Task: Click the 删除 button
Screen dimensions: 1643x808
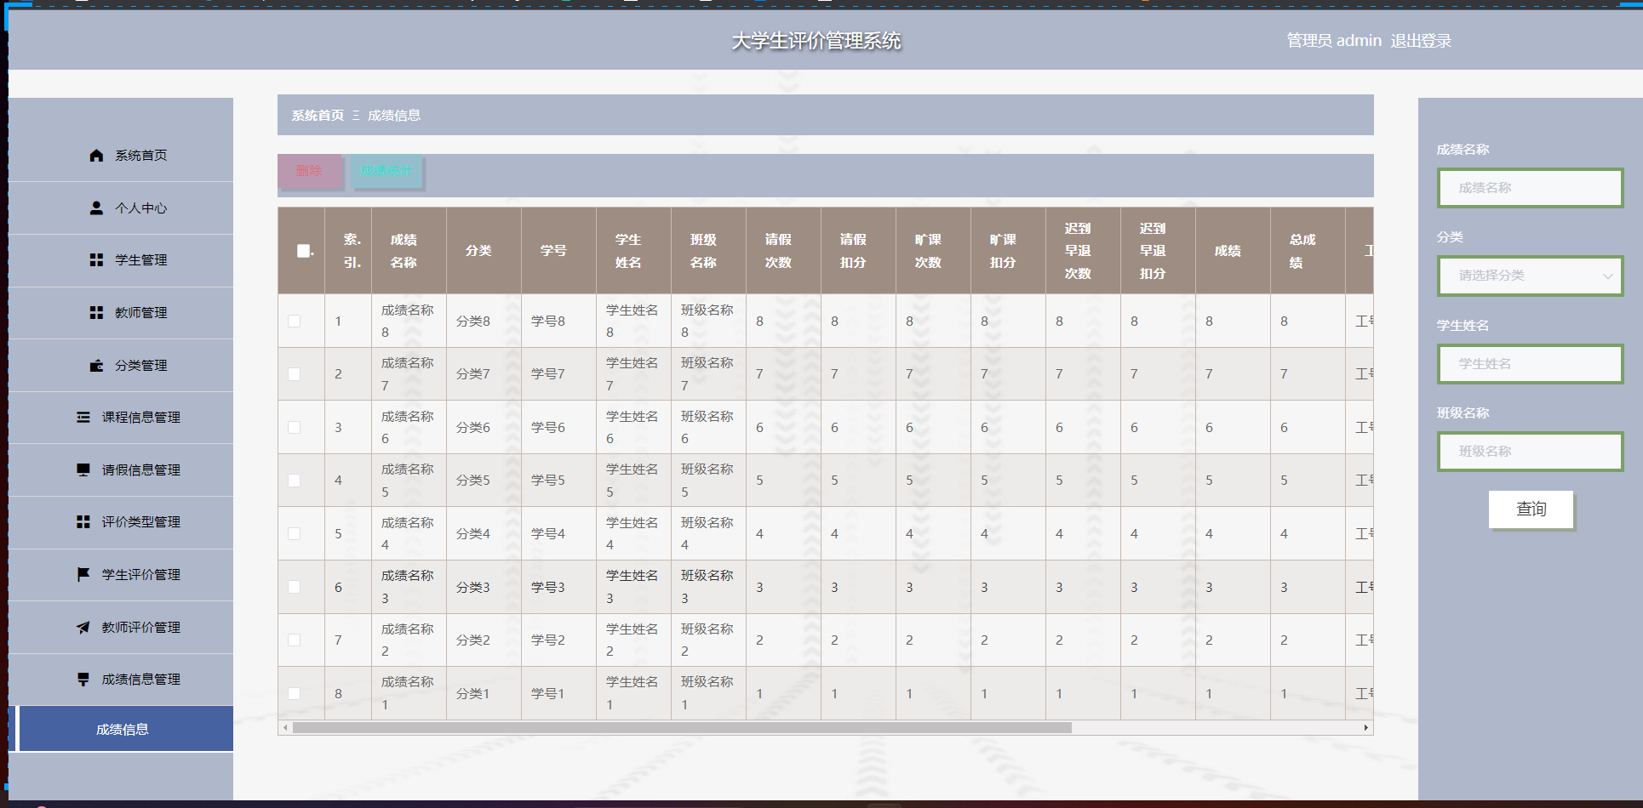Action: (x=309, y=171)
